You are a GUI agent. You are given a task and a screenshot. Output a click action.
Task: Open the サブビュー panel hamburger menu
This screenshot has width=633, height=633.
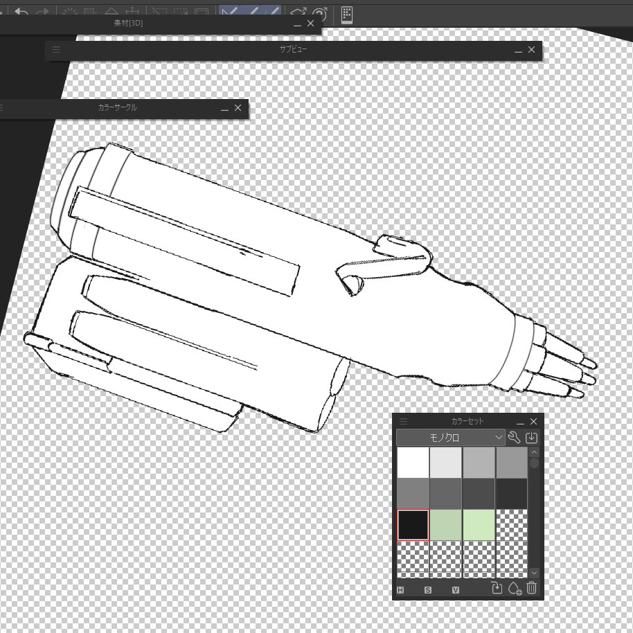point(56,50)
